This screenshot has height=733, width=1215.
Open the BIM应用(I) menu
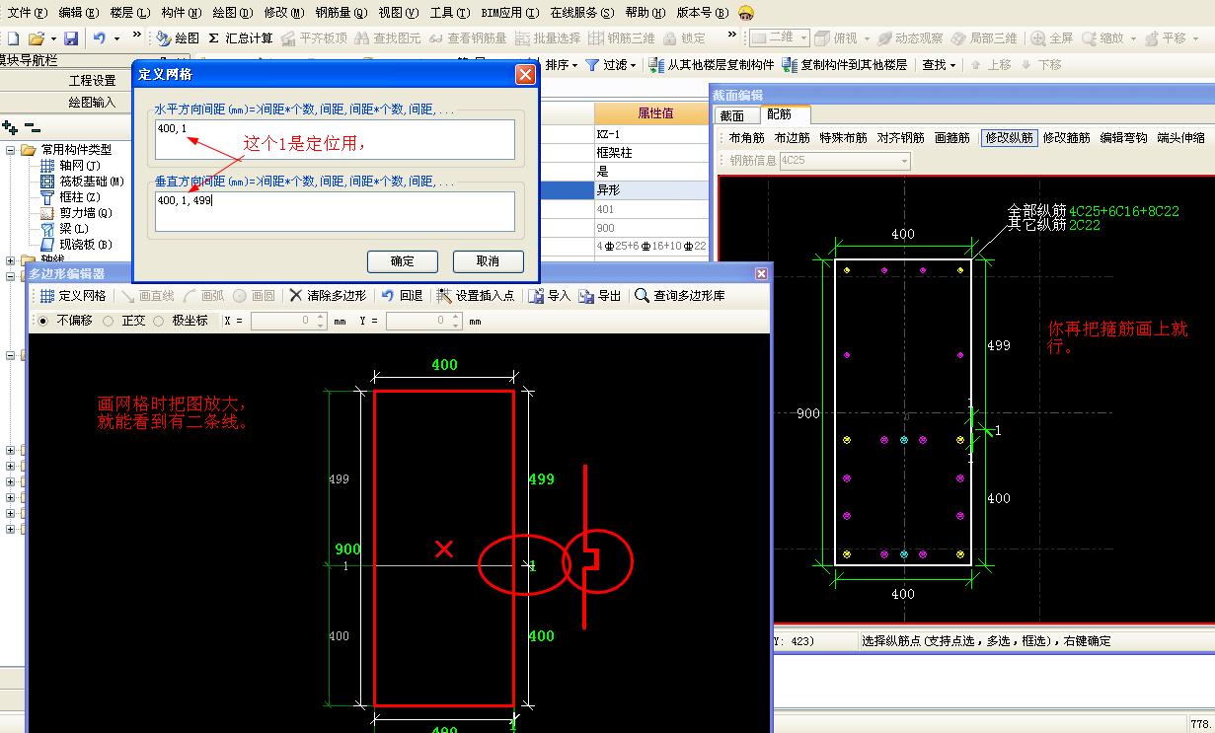click(x=510, y=13)
